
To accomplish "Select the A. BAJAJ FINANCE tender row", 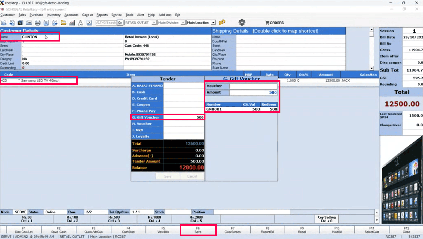I will point(168,86).
